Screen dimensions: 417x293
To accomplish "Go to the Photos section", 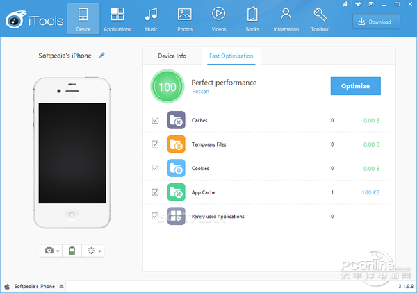I will 184,20.
